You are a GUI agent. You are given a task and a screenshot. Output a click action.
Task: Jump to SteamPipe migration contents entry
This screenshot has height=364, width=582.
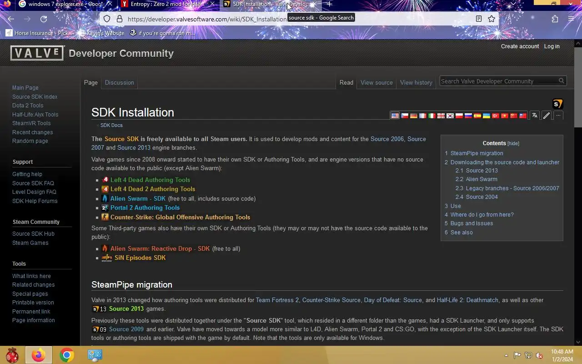477,153
